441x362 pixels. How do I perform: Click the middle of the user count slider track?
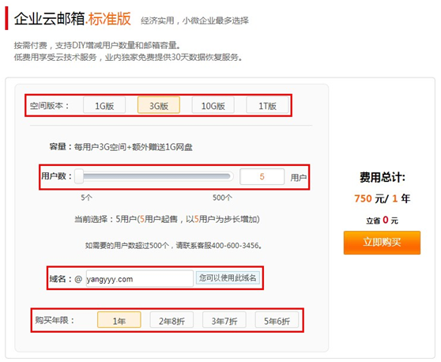(x=154, y=176)
